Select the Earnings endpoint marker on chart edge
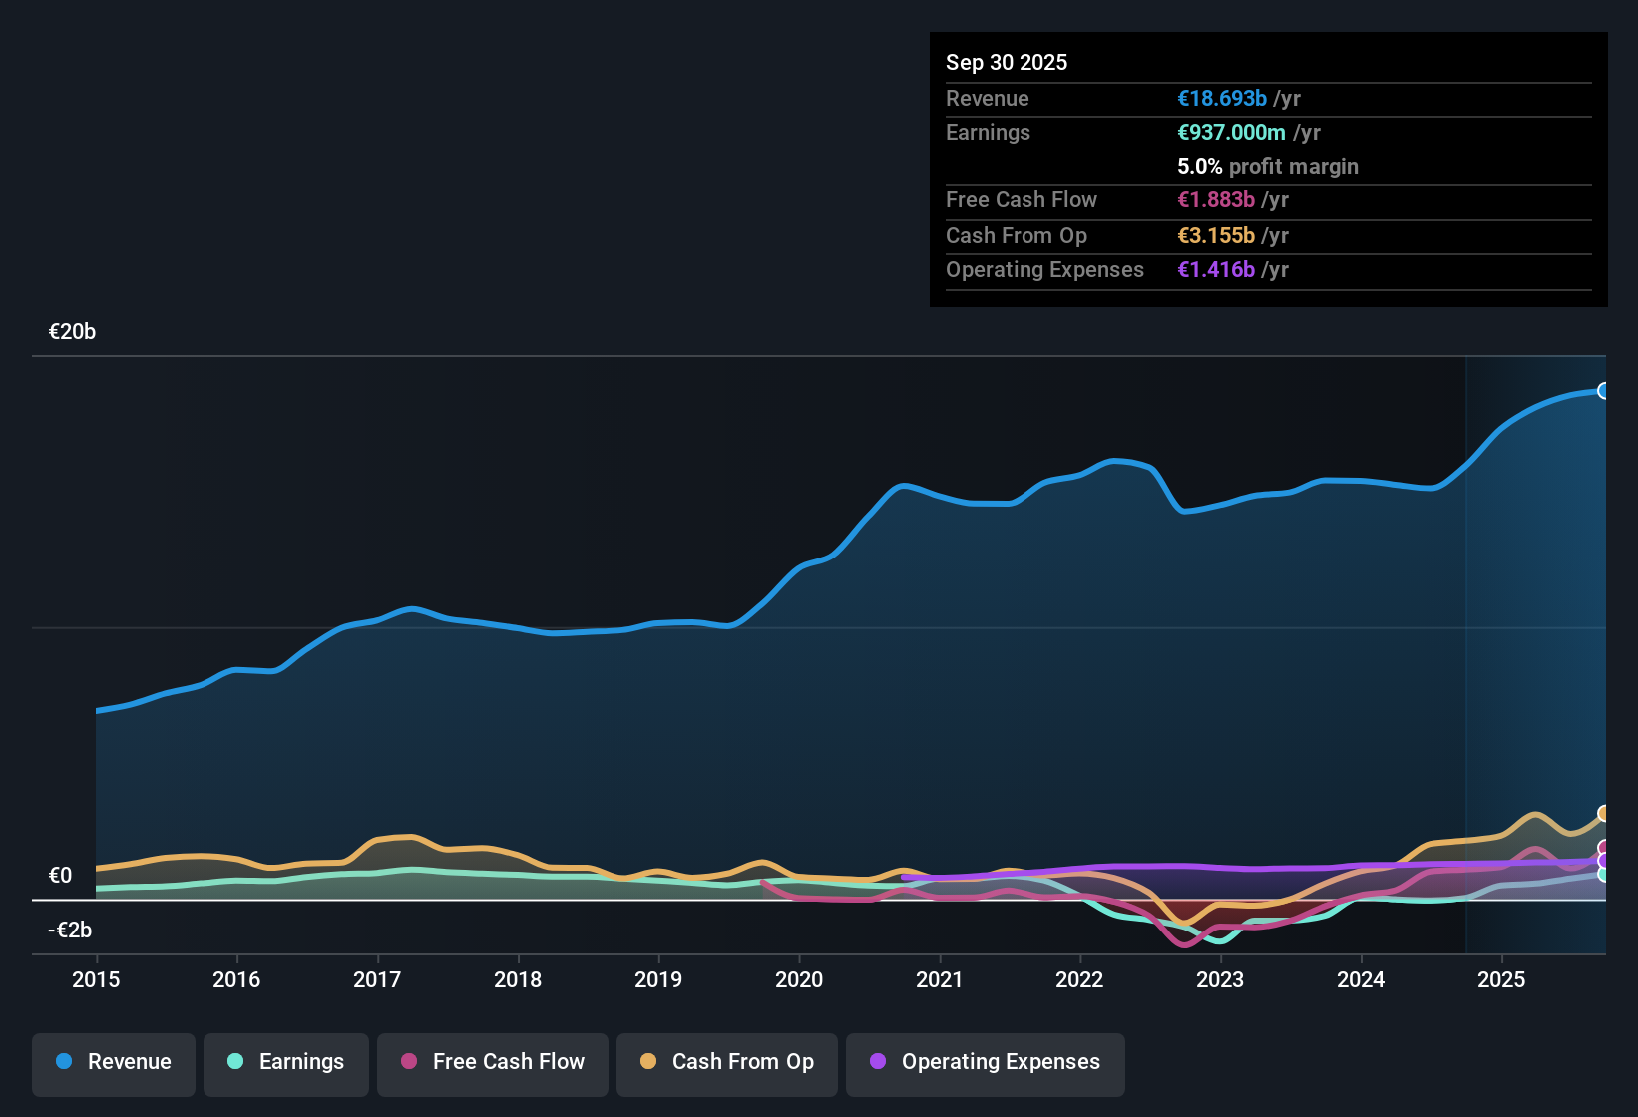1638x1117 pixels. tap(1604, 875)
